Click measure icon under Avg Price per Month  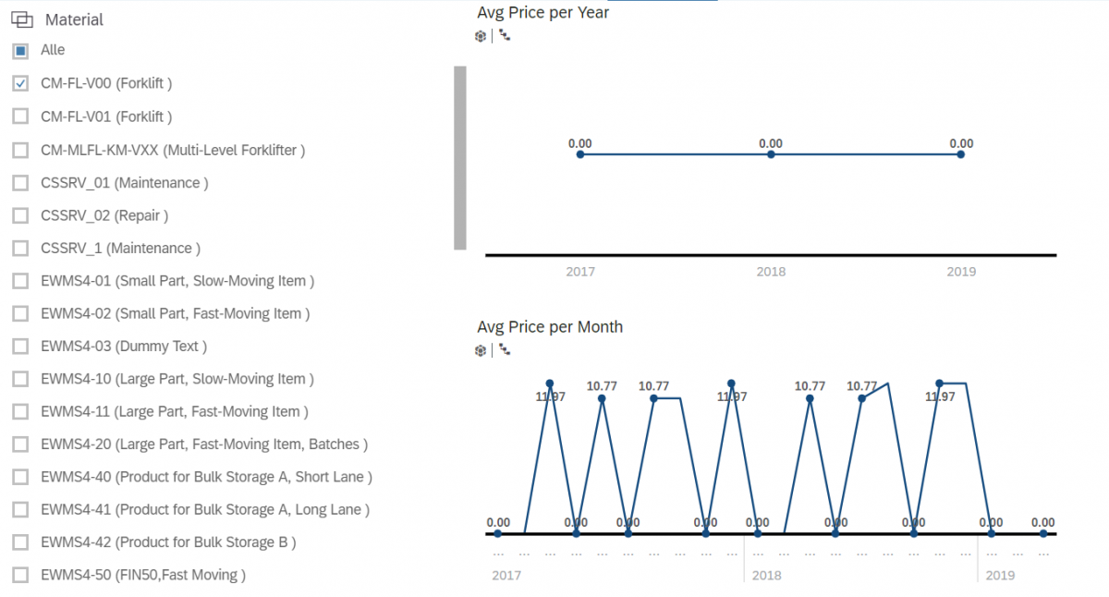click(481, 350)
